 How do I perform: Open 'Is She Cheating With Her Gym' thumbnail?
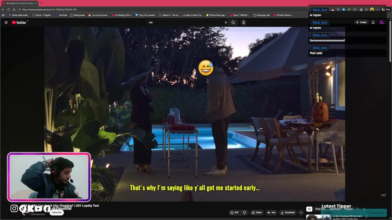(318, 217)
